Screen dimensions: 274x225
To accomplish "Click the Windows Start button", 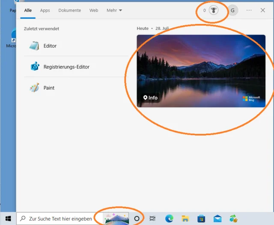I will 8,218.
